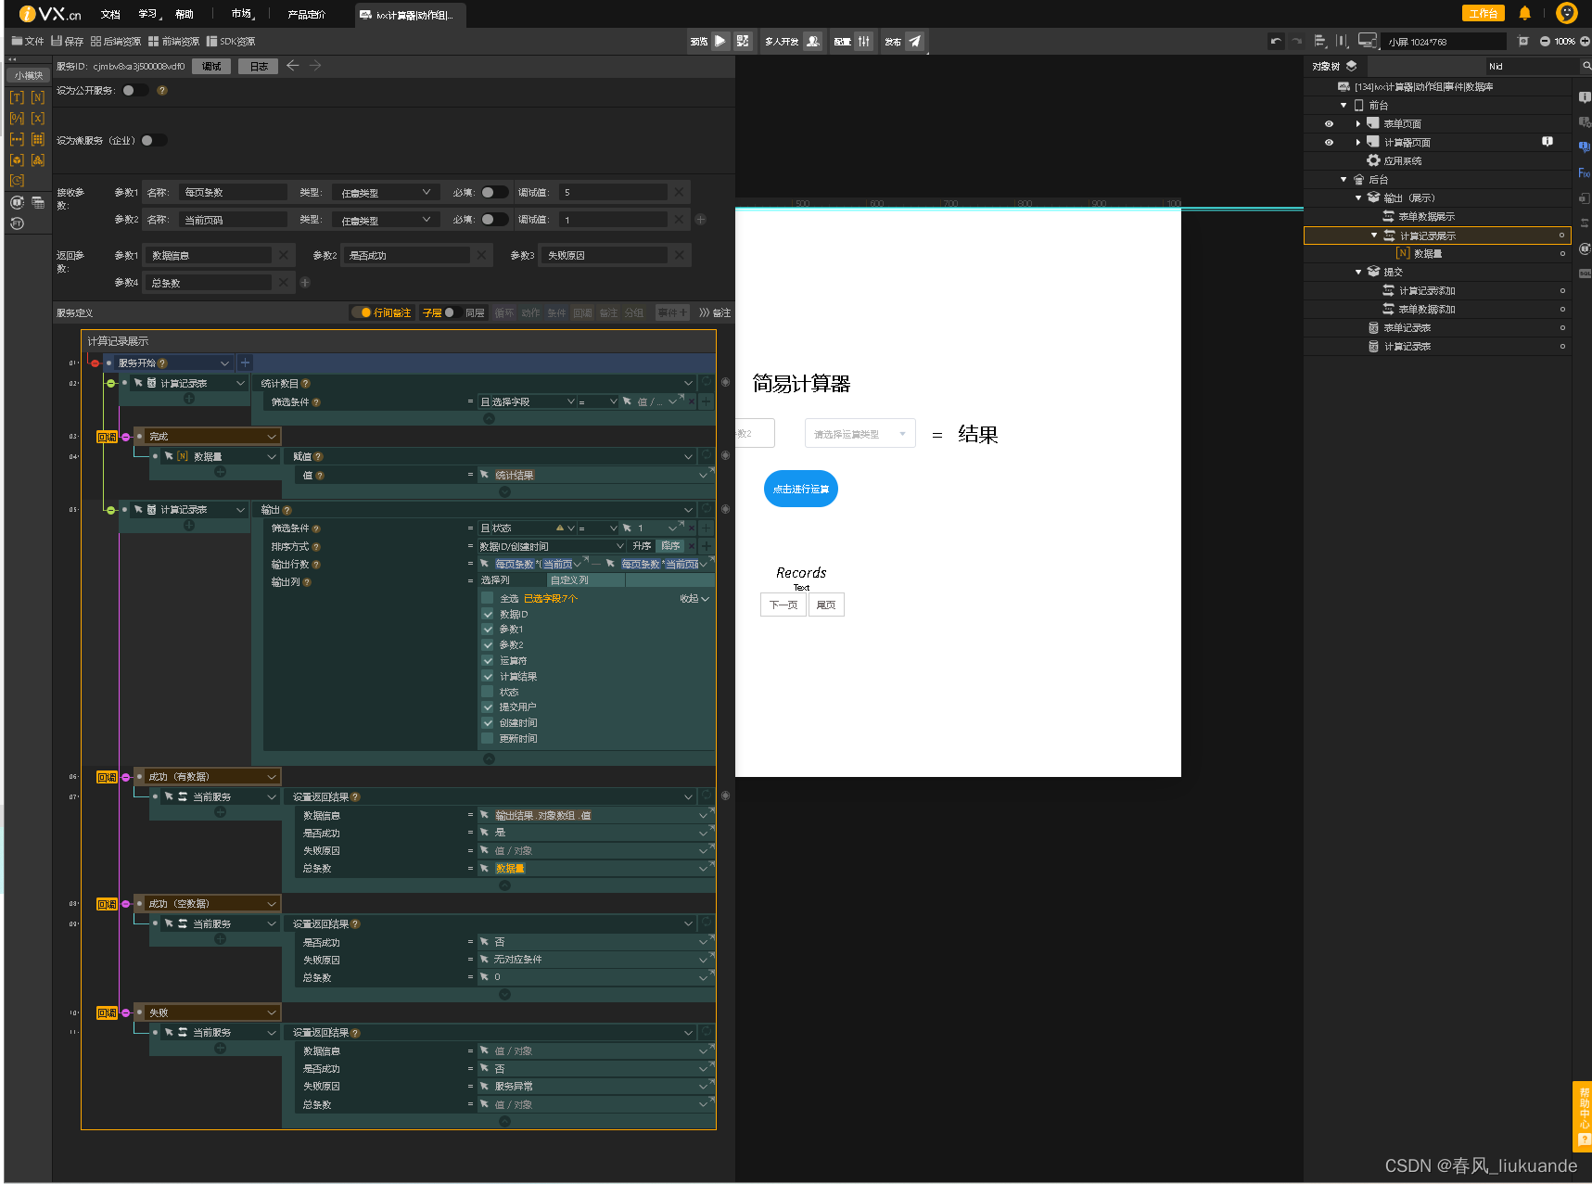
Task: Uncheck the 数据ID output column checkbox
Action: point(488,614)
